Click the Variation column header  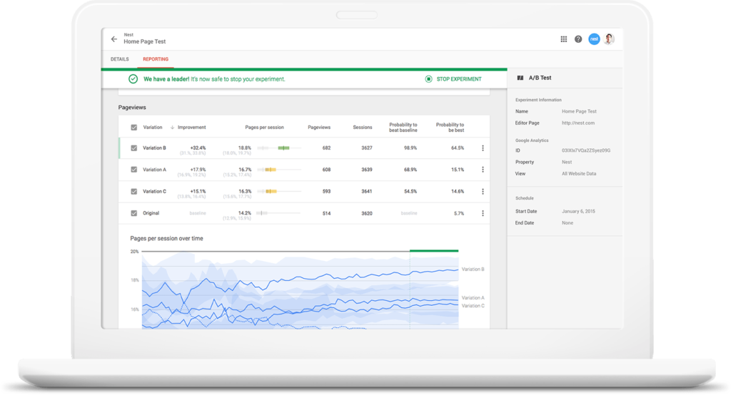pyautogui.click(x=153, y=127)
